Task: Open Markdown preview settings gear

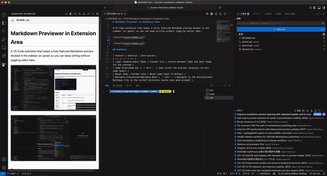Action: [x=97, y=14]
